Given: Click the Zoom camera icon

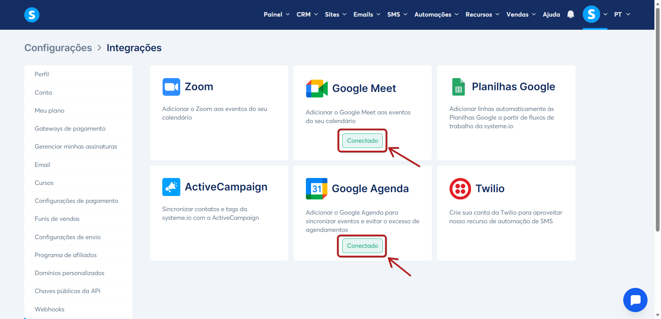Looking at the screenshot, I should coord(171,87).
